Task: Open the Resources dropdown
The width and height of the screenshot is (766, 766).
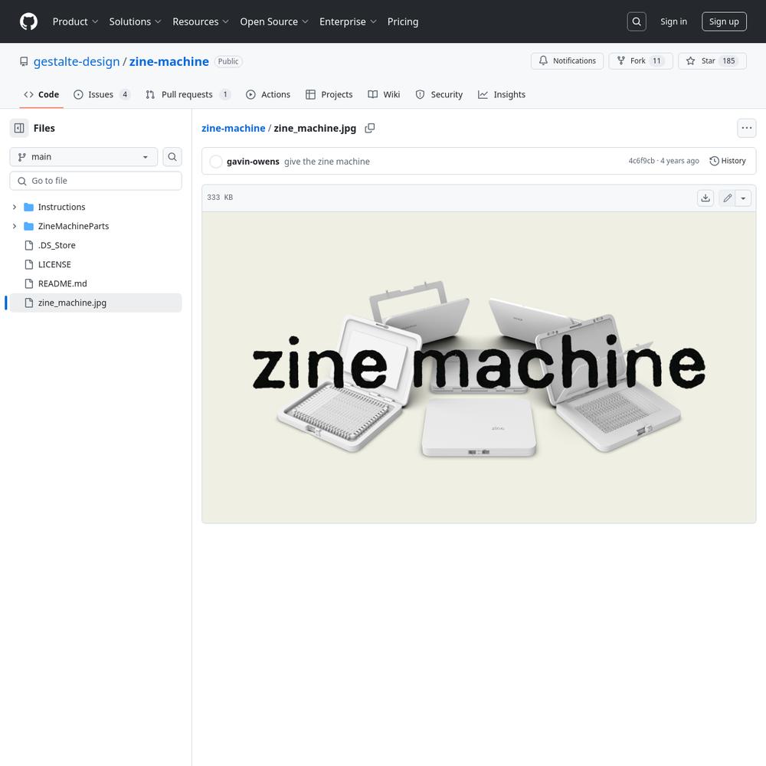Action: click(x=200, y=21)
